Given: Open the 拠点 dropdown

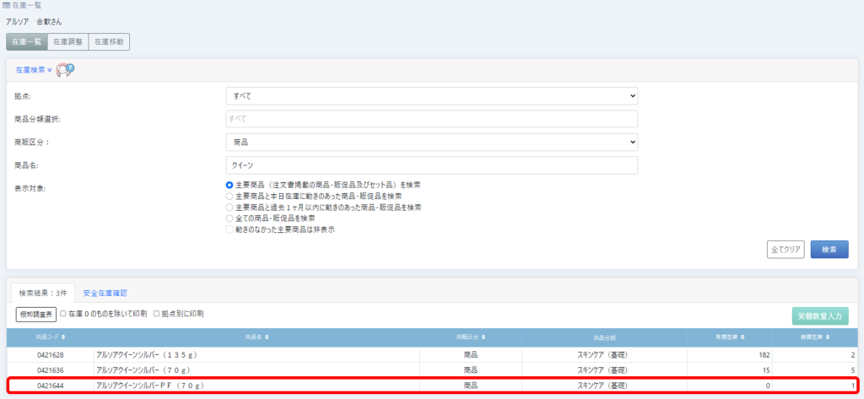Looking at the screenshot, I should [431, 96].
